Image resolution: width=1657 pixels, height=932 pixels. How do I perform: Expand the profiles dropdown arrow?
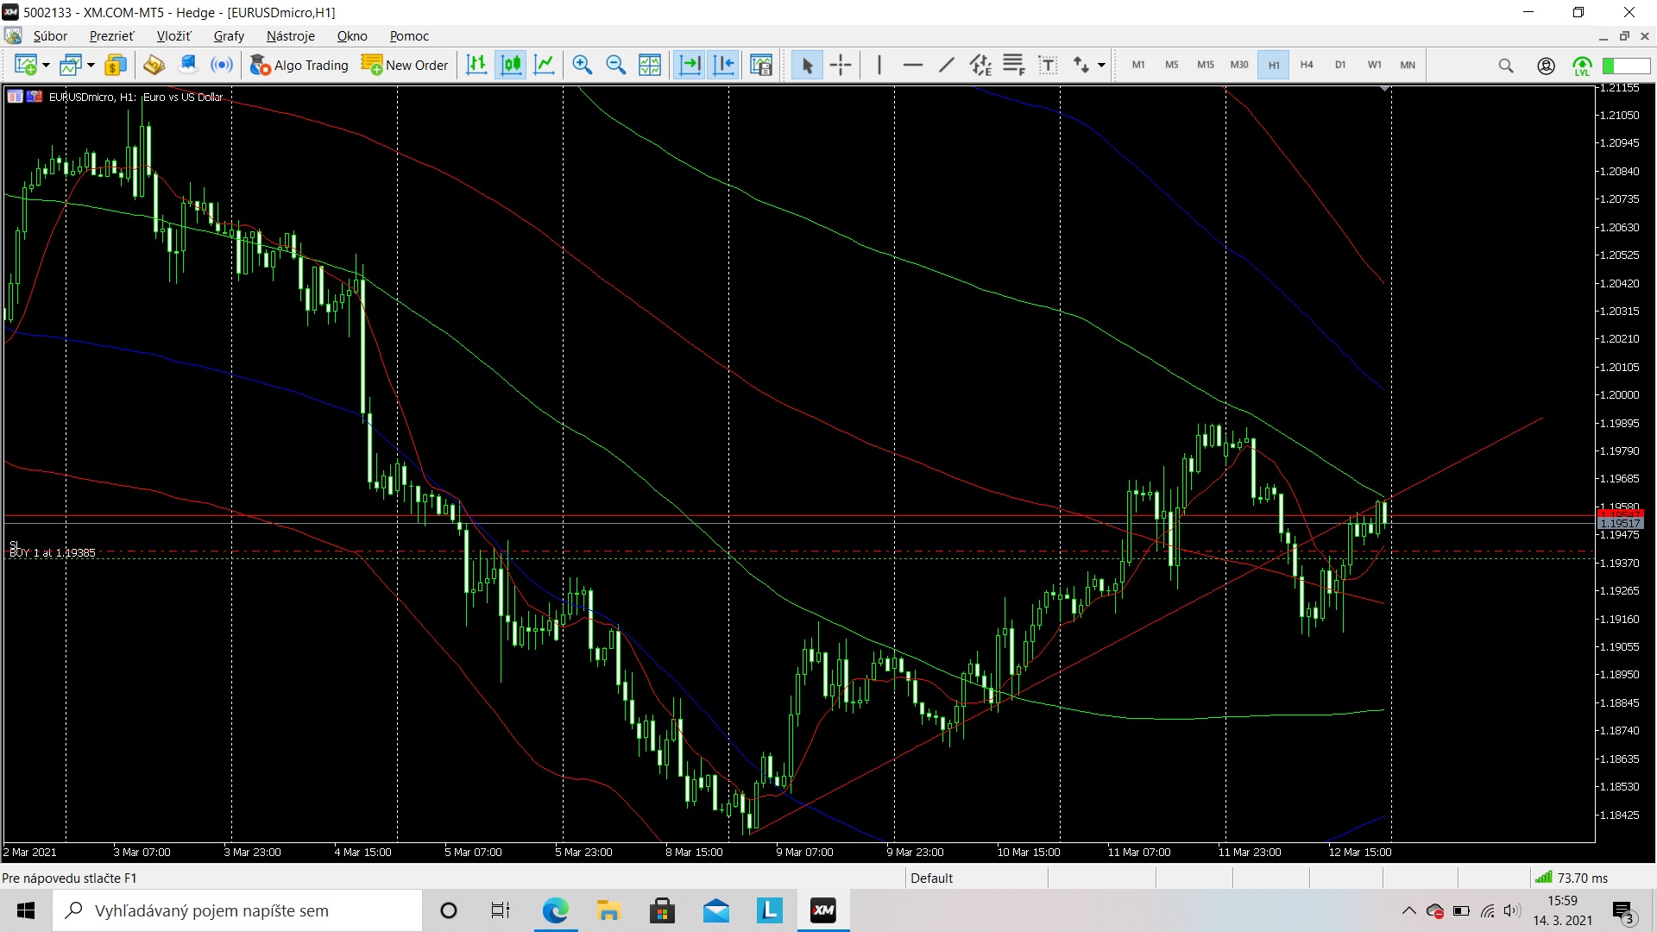[x=91, y=66]
